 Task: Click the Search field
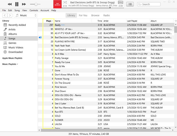click(x=149, y=4)
